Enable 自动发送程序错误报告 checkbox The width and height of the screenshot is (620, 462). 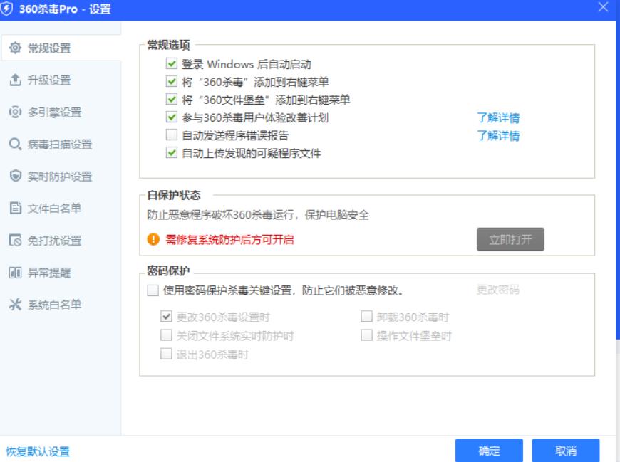pos(172,135)
